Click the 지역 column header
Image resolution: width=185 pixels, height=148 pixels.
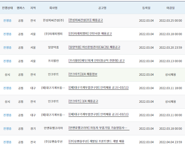tap(33, 8)
